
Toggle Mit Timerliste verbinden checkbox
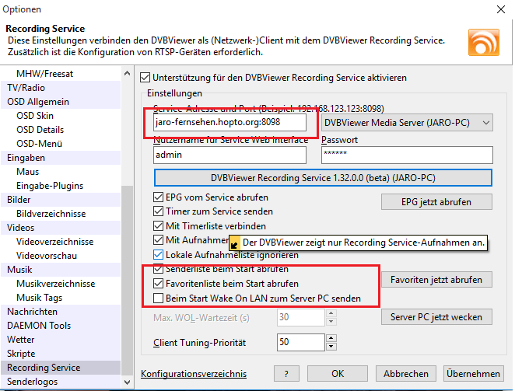pos(158,226)
